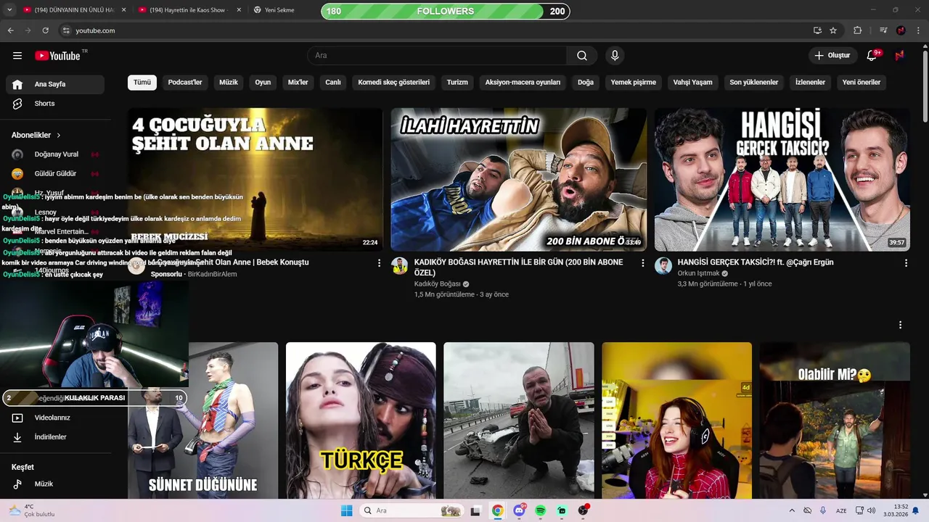Focus the YouTube search box

click(x=438, y=55)
